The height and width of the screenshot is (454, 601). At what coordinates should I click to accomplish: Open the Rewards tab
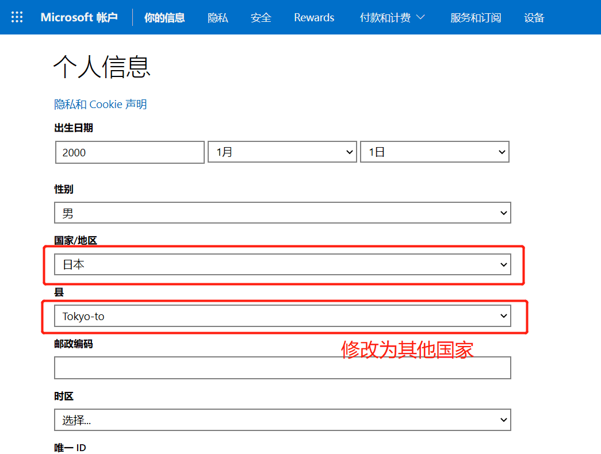(x=314, y=17)
